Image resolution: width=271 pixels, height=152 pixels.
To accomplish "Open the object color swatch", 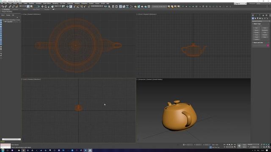I will tap(268, 45).
